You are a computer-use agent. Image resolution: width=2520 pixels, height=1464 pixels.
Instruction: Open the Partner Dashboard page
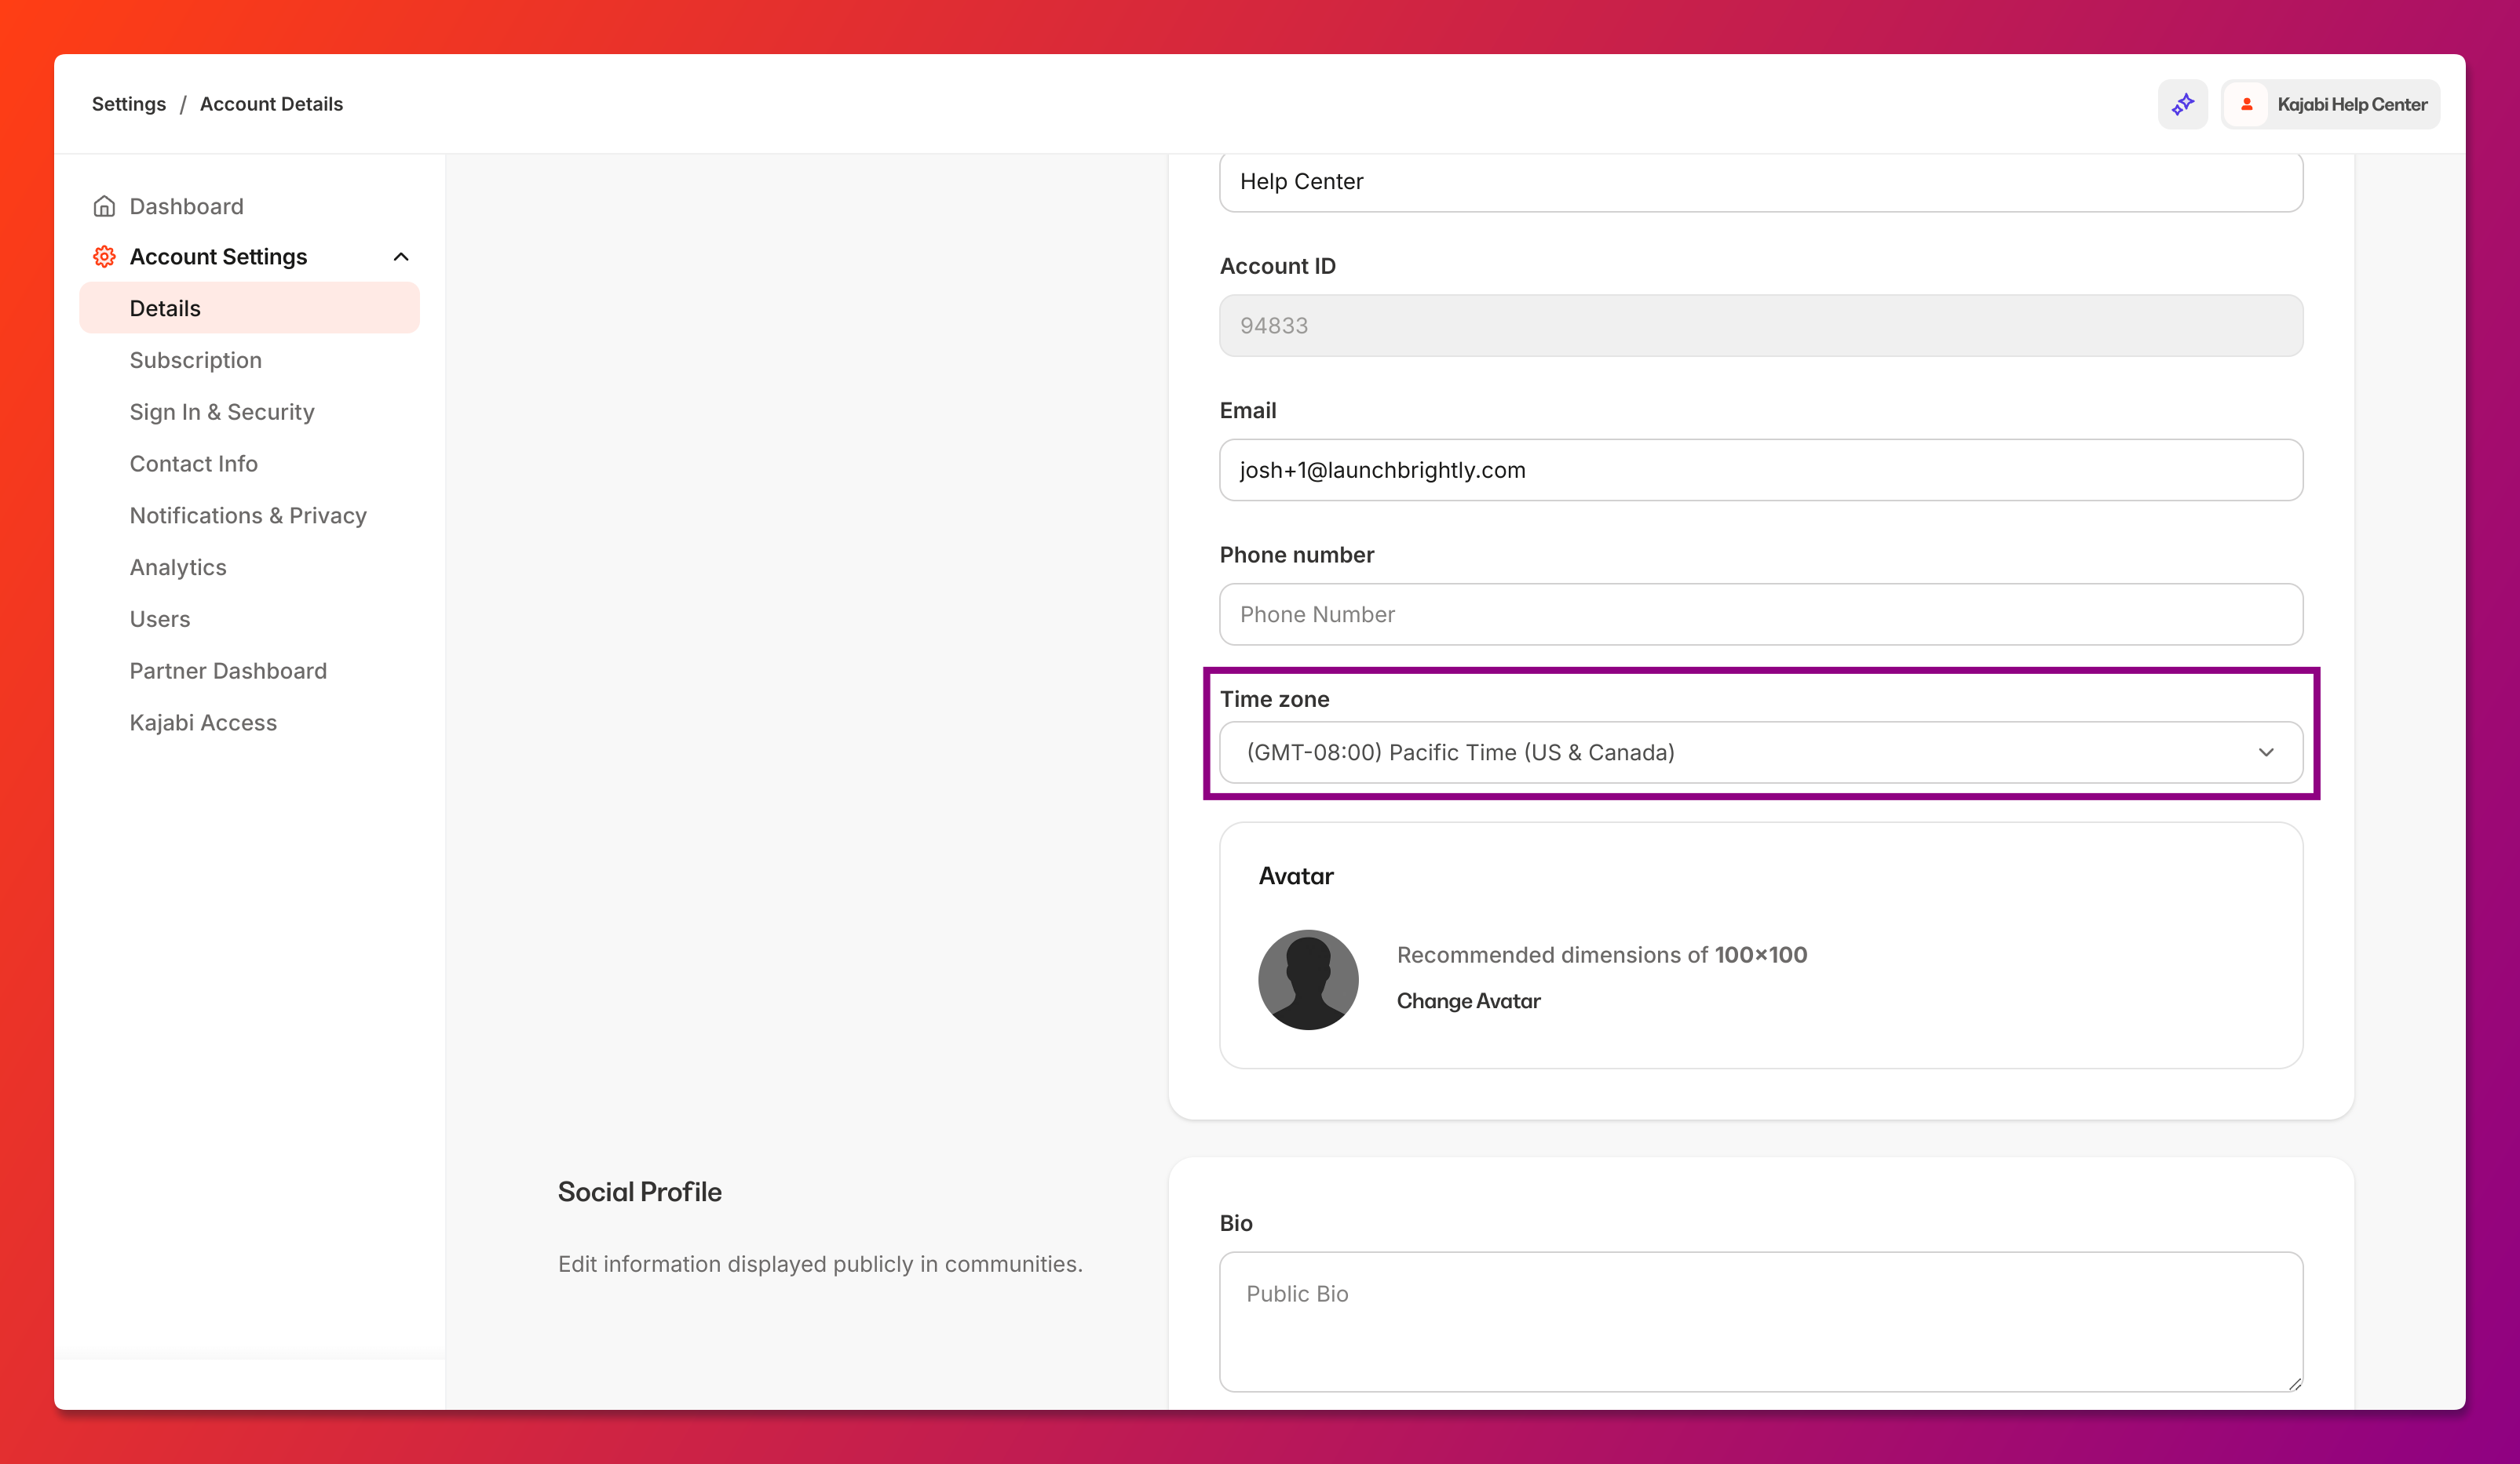coord(228,671)
